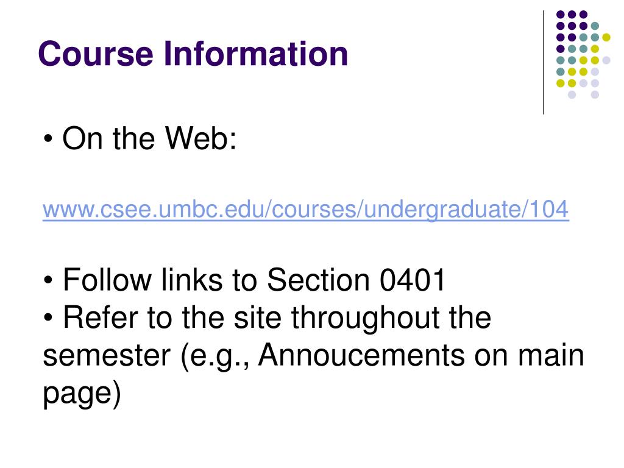
Task: Click the word "semester" in the last bullet
Action: click(107, 355)
